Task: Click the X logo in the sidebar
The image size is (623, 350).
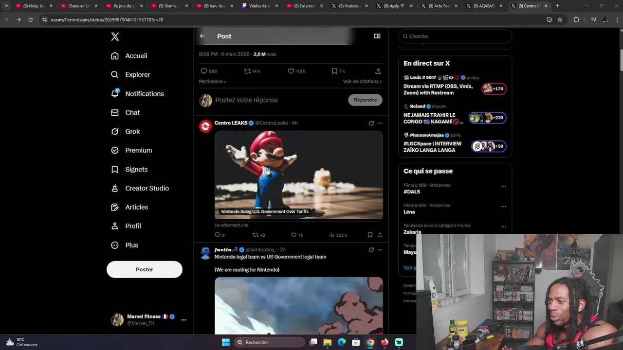Action: pos(115,36)
